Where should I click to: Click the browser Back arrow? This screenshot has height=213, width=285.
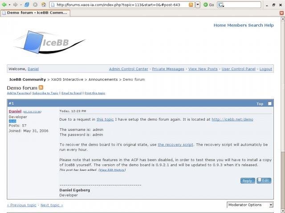pyautogui.click(x=4, y=4)
